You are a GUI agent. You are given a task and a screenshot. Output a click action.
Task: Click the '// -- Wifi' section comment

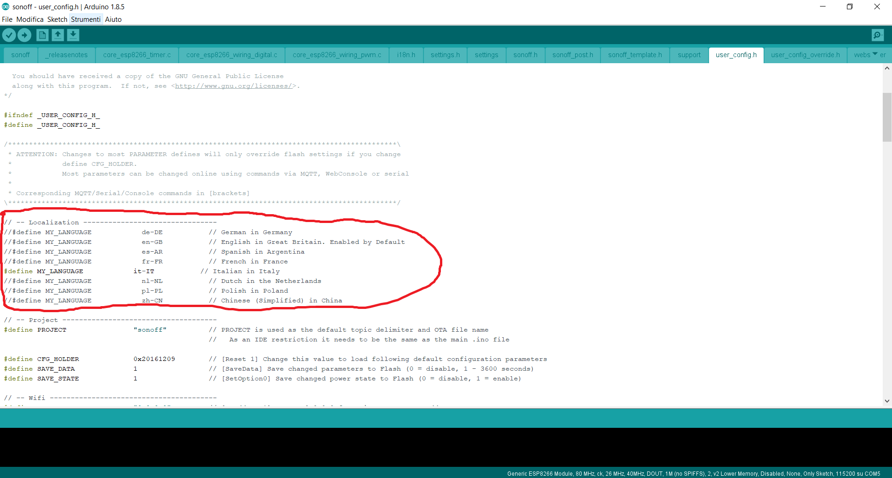point(110,398)
